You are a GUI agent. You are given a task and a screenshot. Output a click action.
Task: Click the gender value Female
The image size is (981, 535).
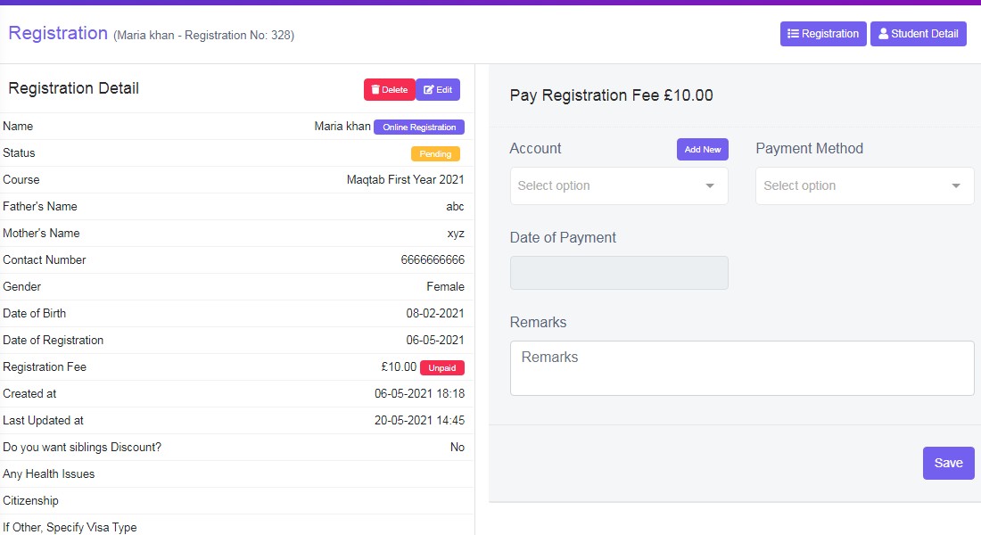(445, 286)
